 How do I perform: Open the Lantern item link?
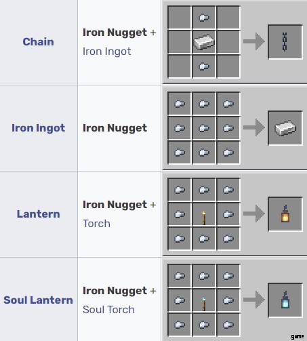(38, 214)
